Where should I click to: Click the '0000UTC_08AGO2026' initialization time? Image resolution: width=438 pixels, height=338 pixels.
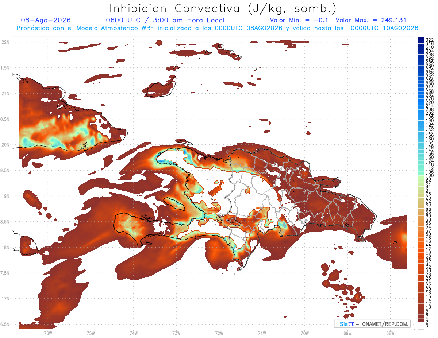coord(249,28)
